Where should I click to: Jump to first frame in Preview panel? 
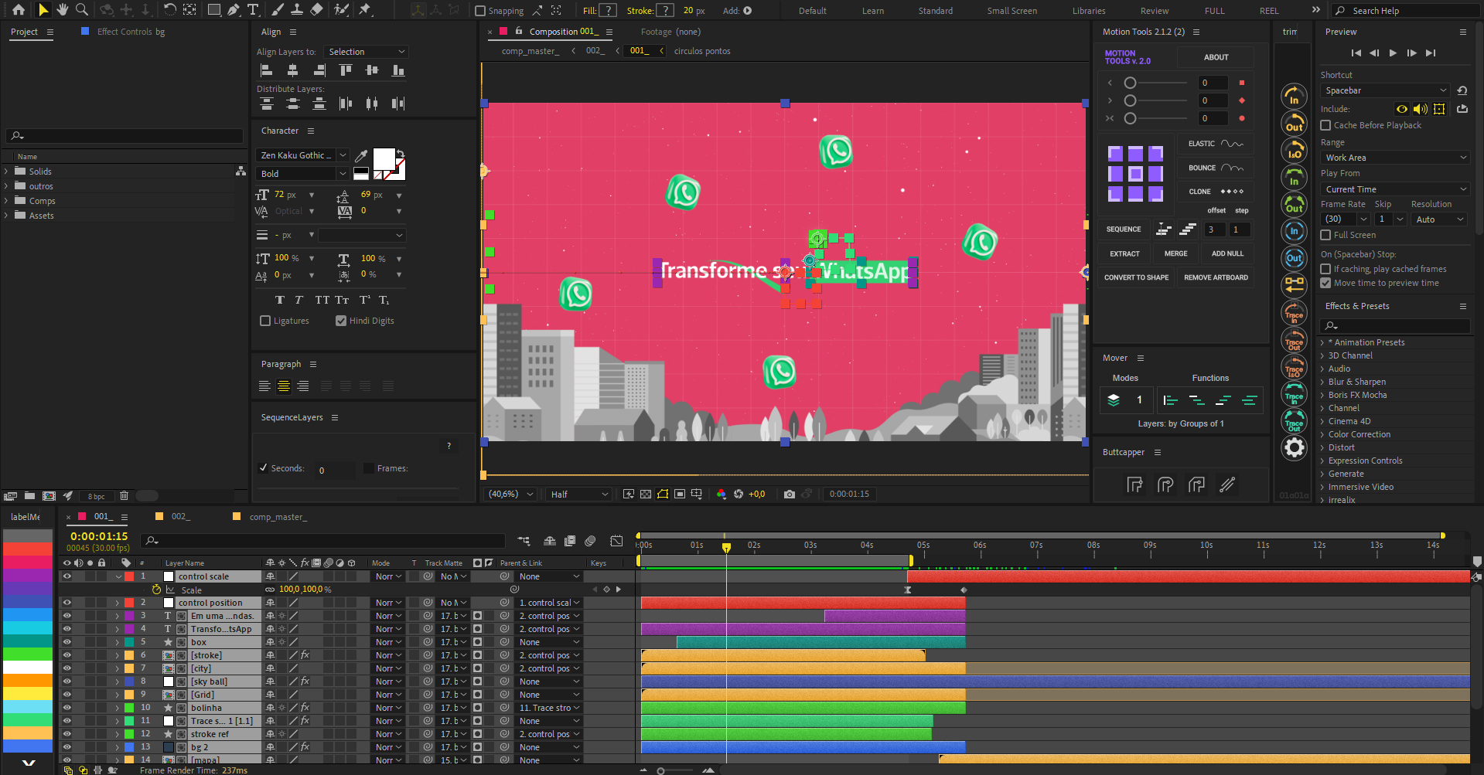pyautogui.click(x=1356, y=53)
